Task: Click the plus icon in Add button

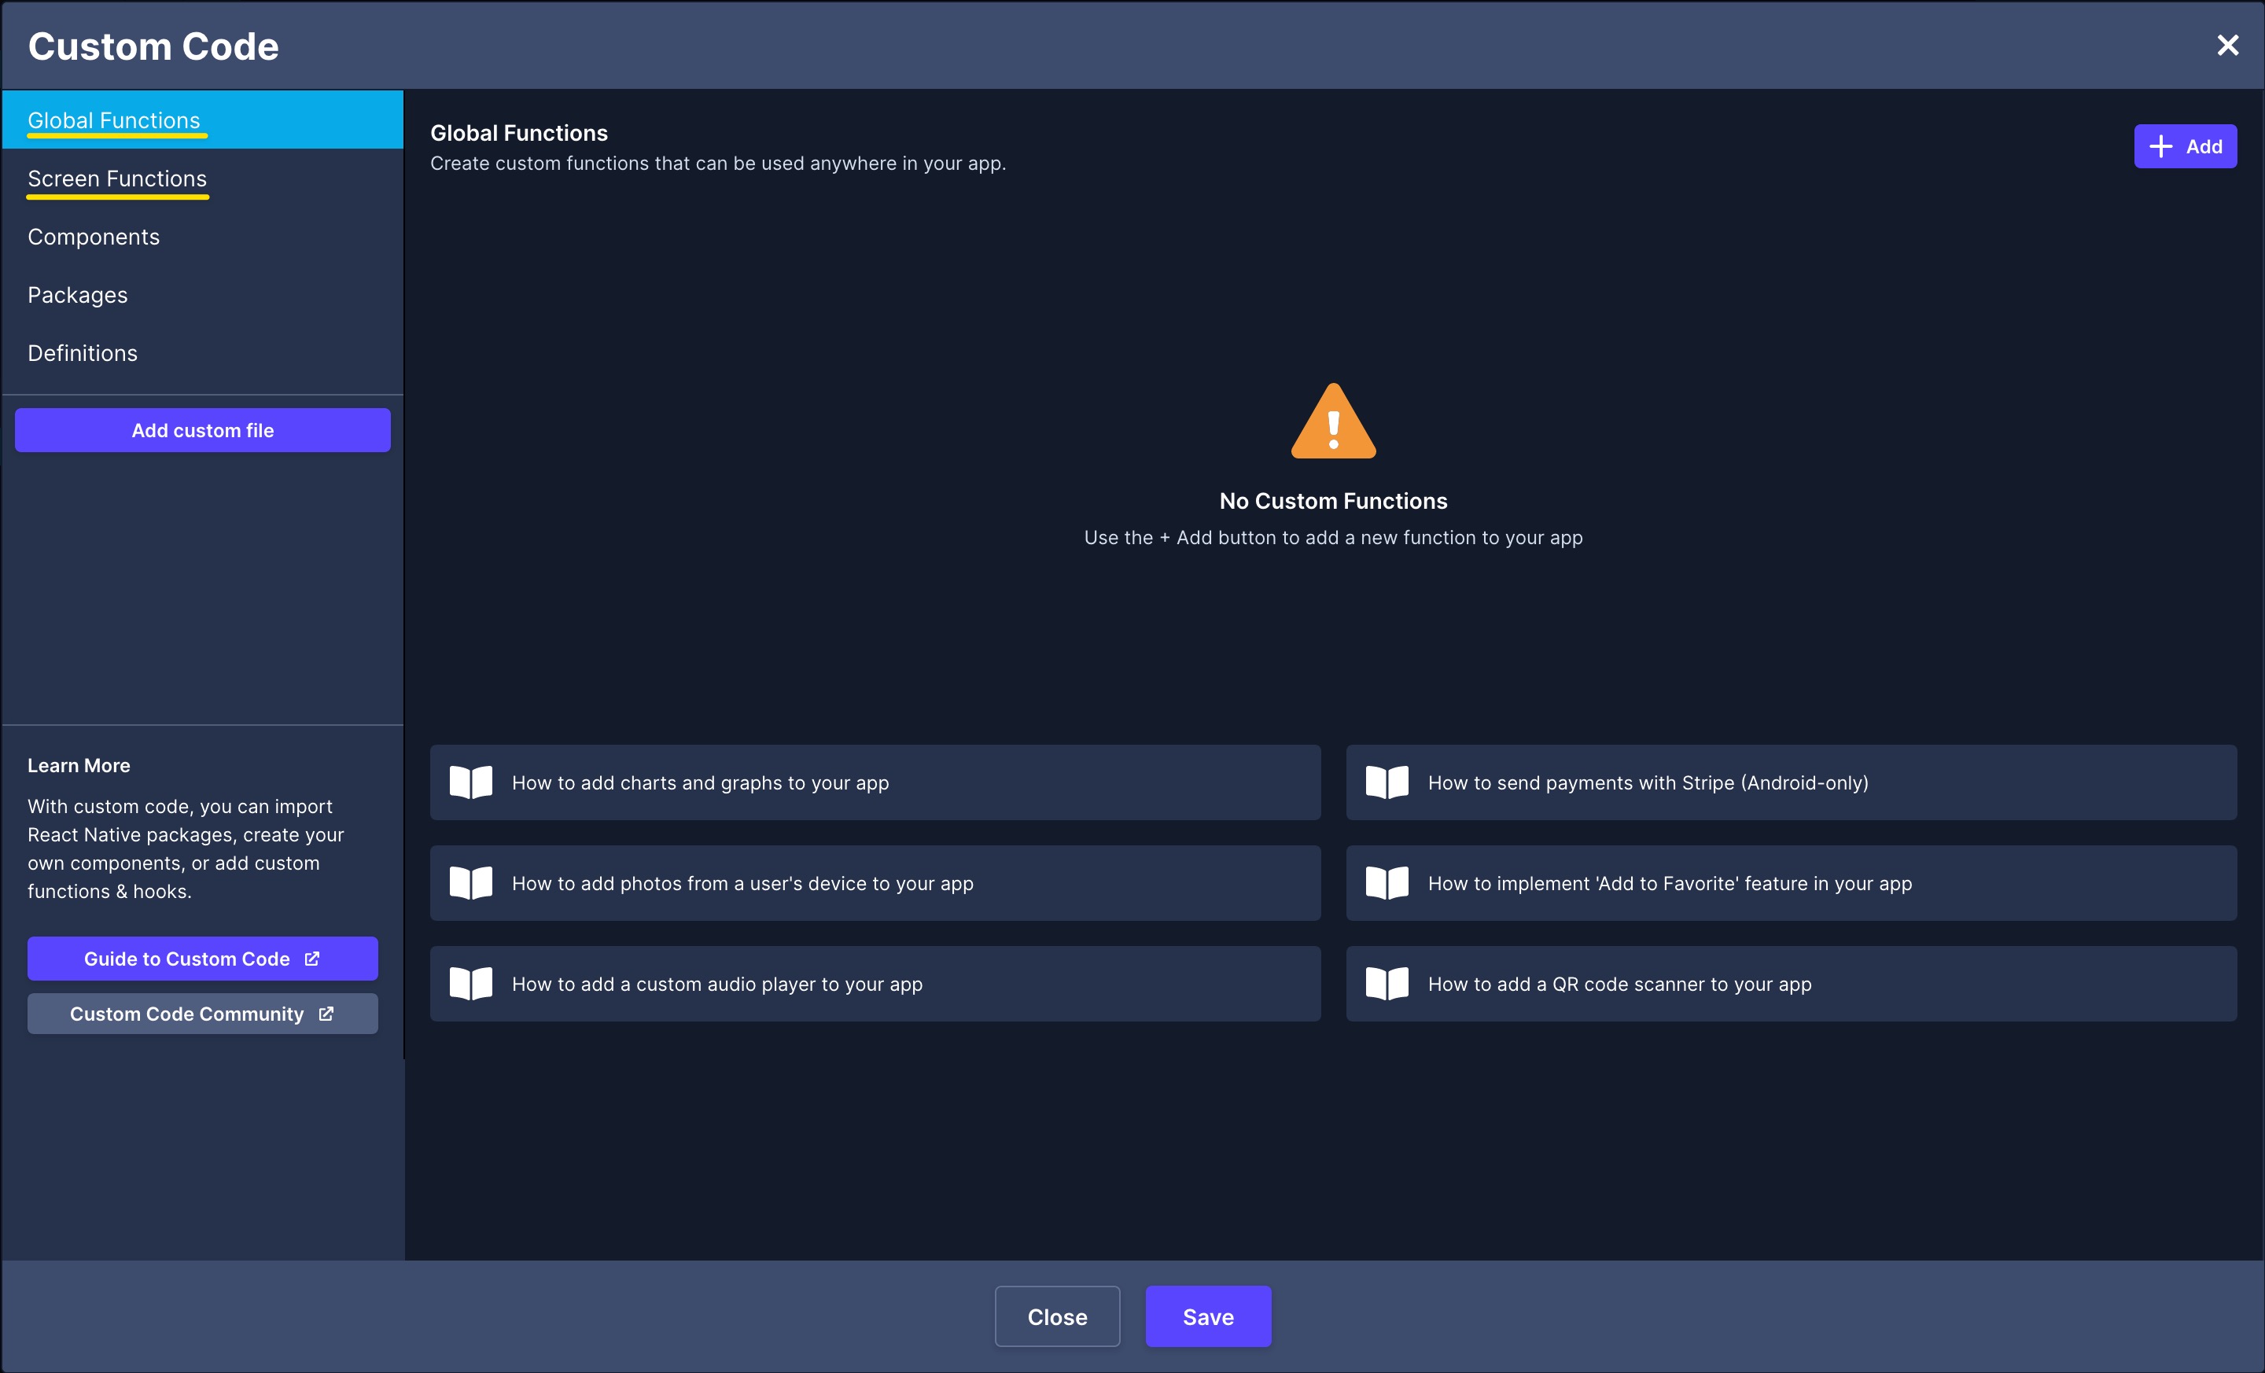Action: coord(2161,146)
